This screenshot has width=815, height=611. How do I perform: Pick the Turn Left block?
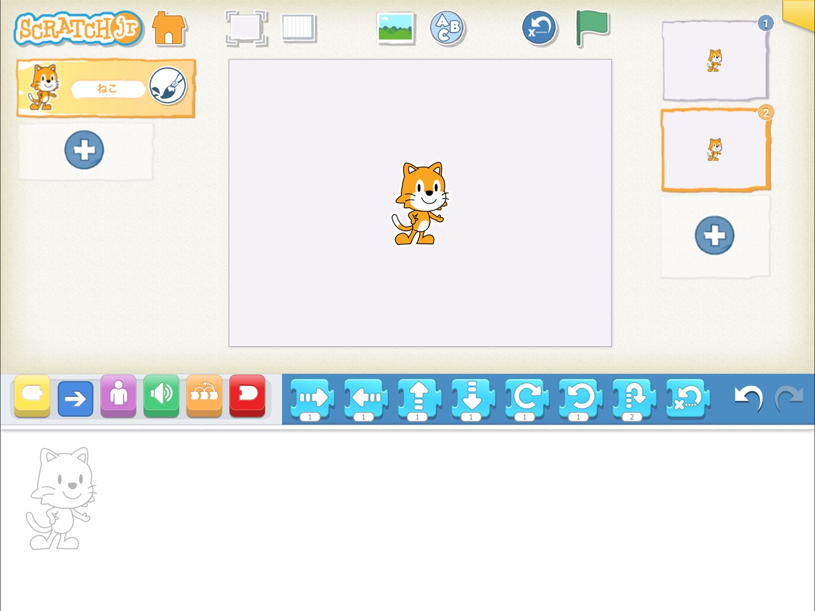click(580, 399)
